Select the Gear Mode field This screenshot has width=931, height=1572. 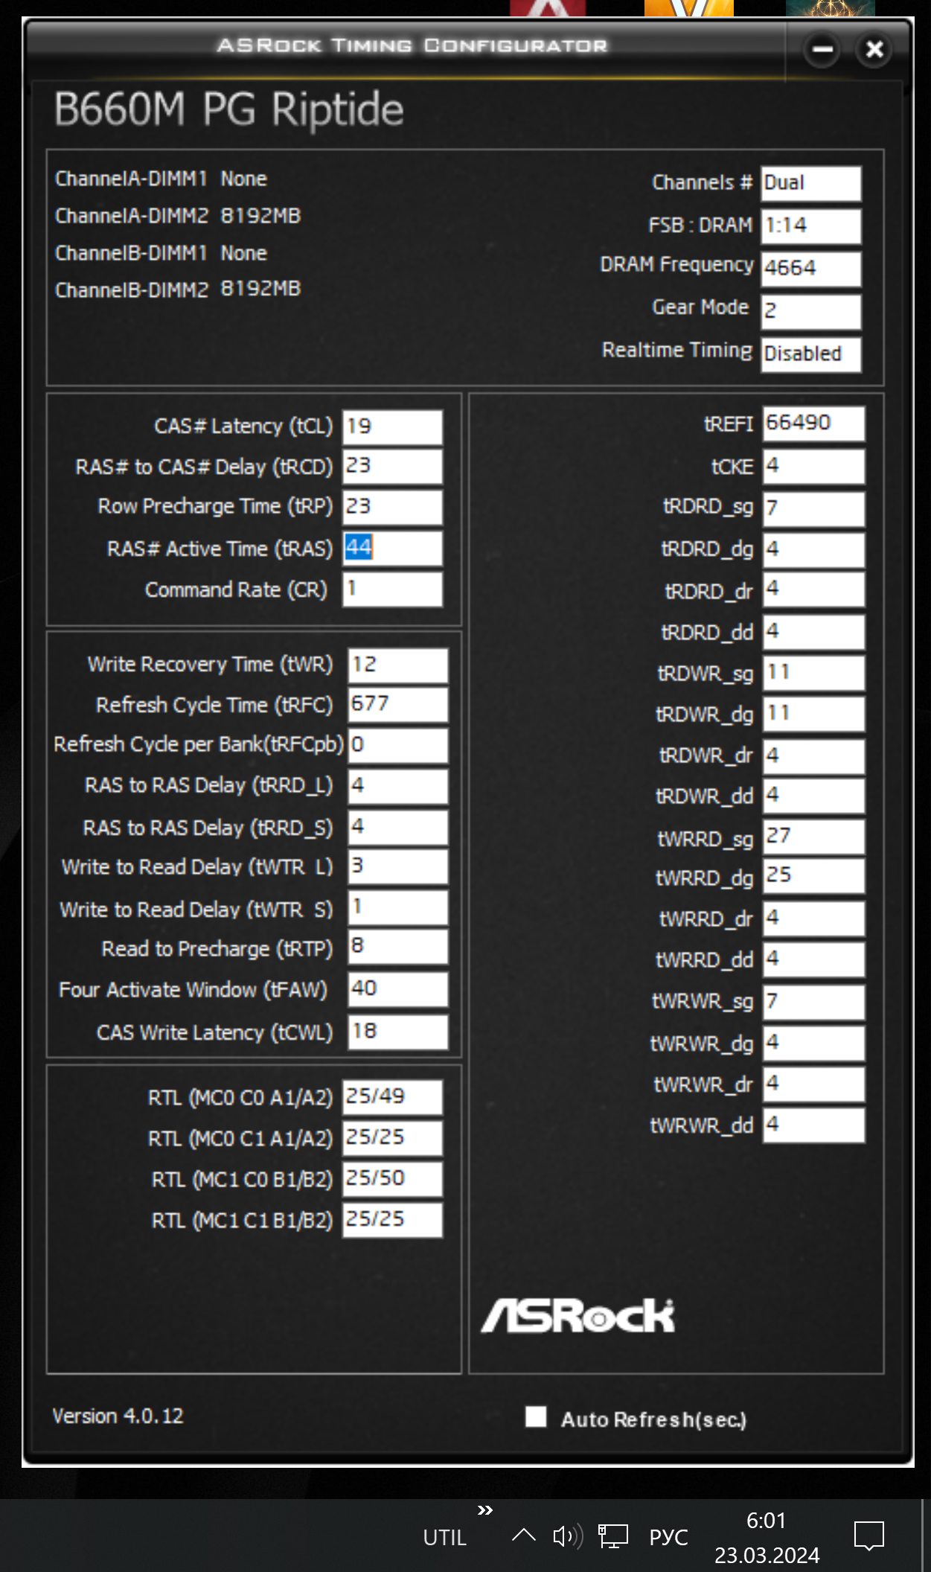811,312
